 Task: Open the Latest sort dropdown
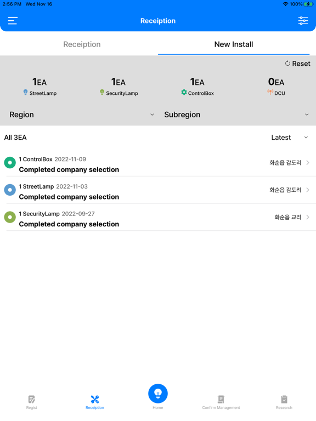(x=290, y=138)
